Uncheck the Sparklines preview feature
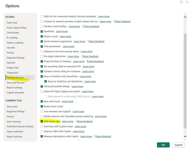The height and width of the screenshot is (151, 188). pyautogui.click(x=42, y=31)
